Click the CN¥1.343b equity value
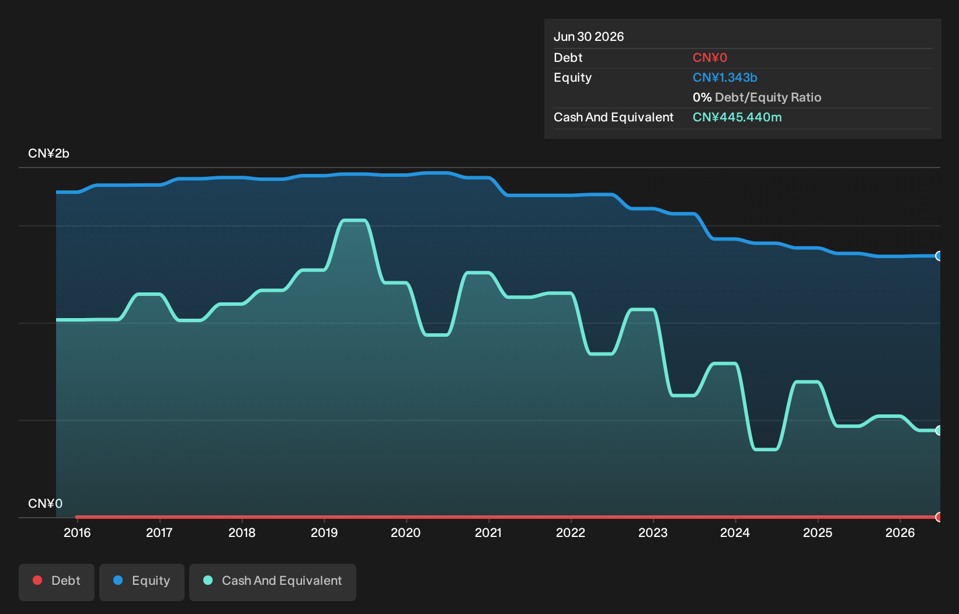This screenshot has height=614, width=959. [x=725, y=78]
